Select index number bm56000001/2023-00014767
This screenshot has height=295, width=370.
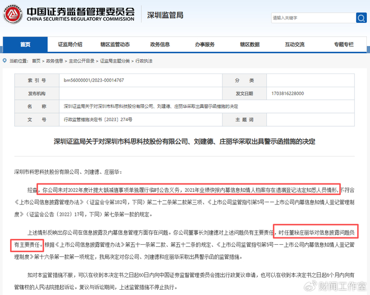click(94, 80)
